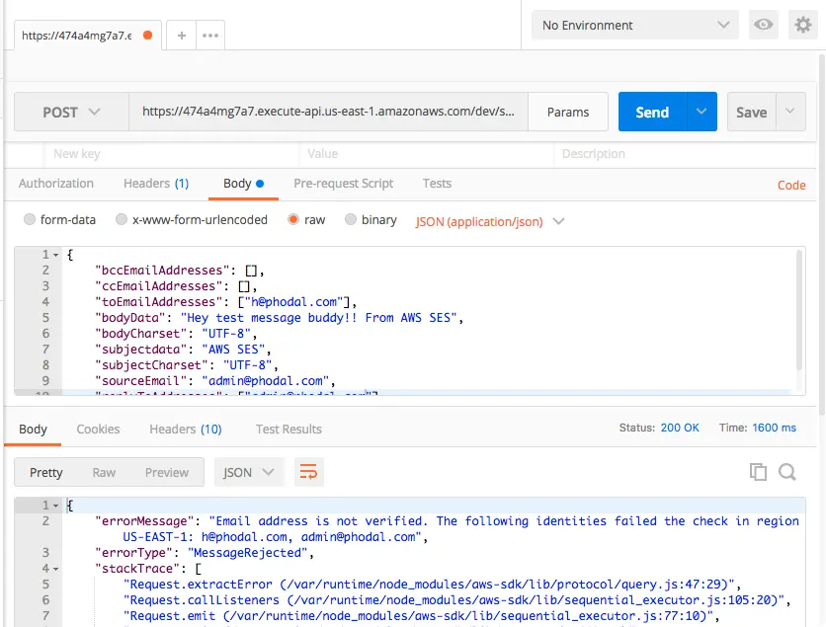Click the "bccEmailAddresses" line in body
The height and width of the screenshot is (627, 826).
(x=179, y=271)
